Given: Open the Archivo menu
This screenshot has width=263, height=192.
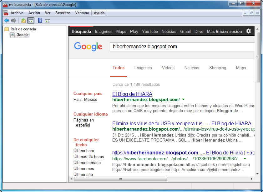Looking at the screenshot, I should (x=17, y=13).
